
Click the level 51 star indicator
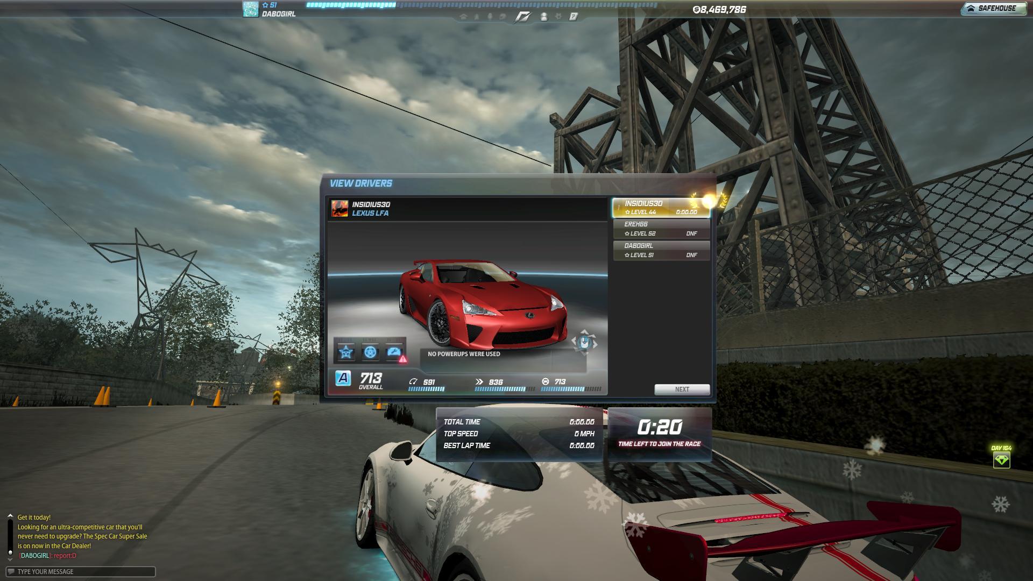click(270, 5)
